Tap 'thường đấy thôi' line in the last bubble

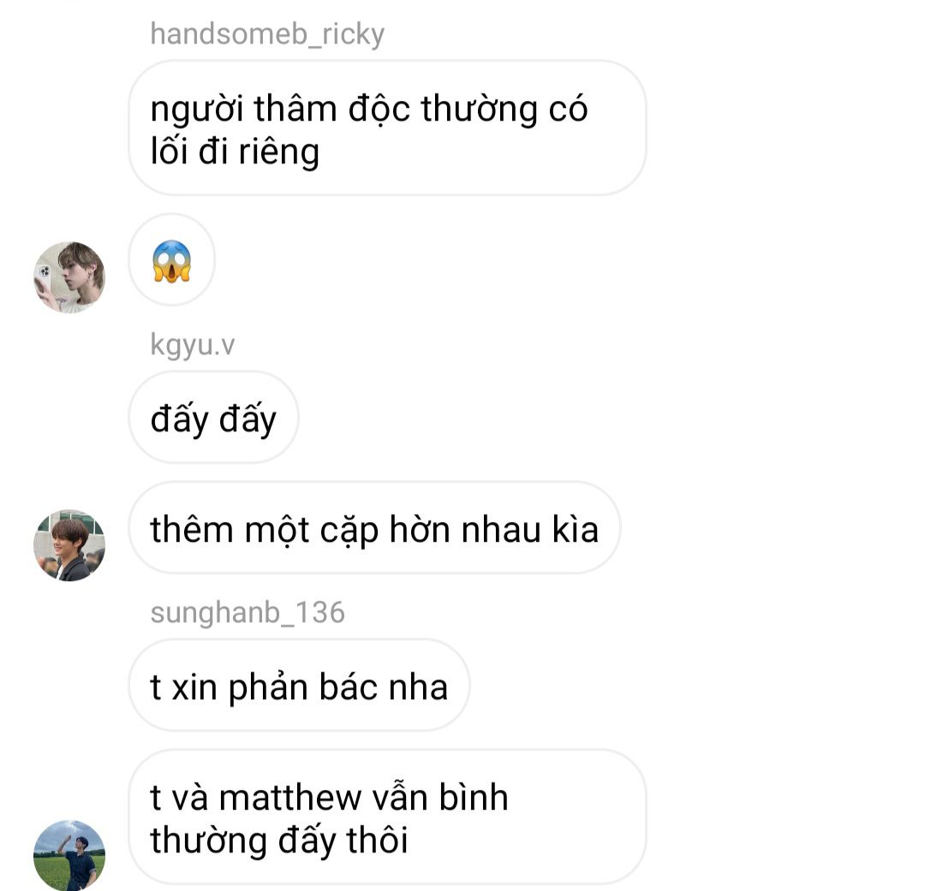[x=279, y=841]
